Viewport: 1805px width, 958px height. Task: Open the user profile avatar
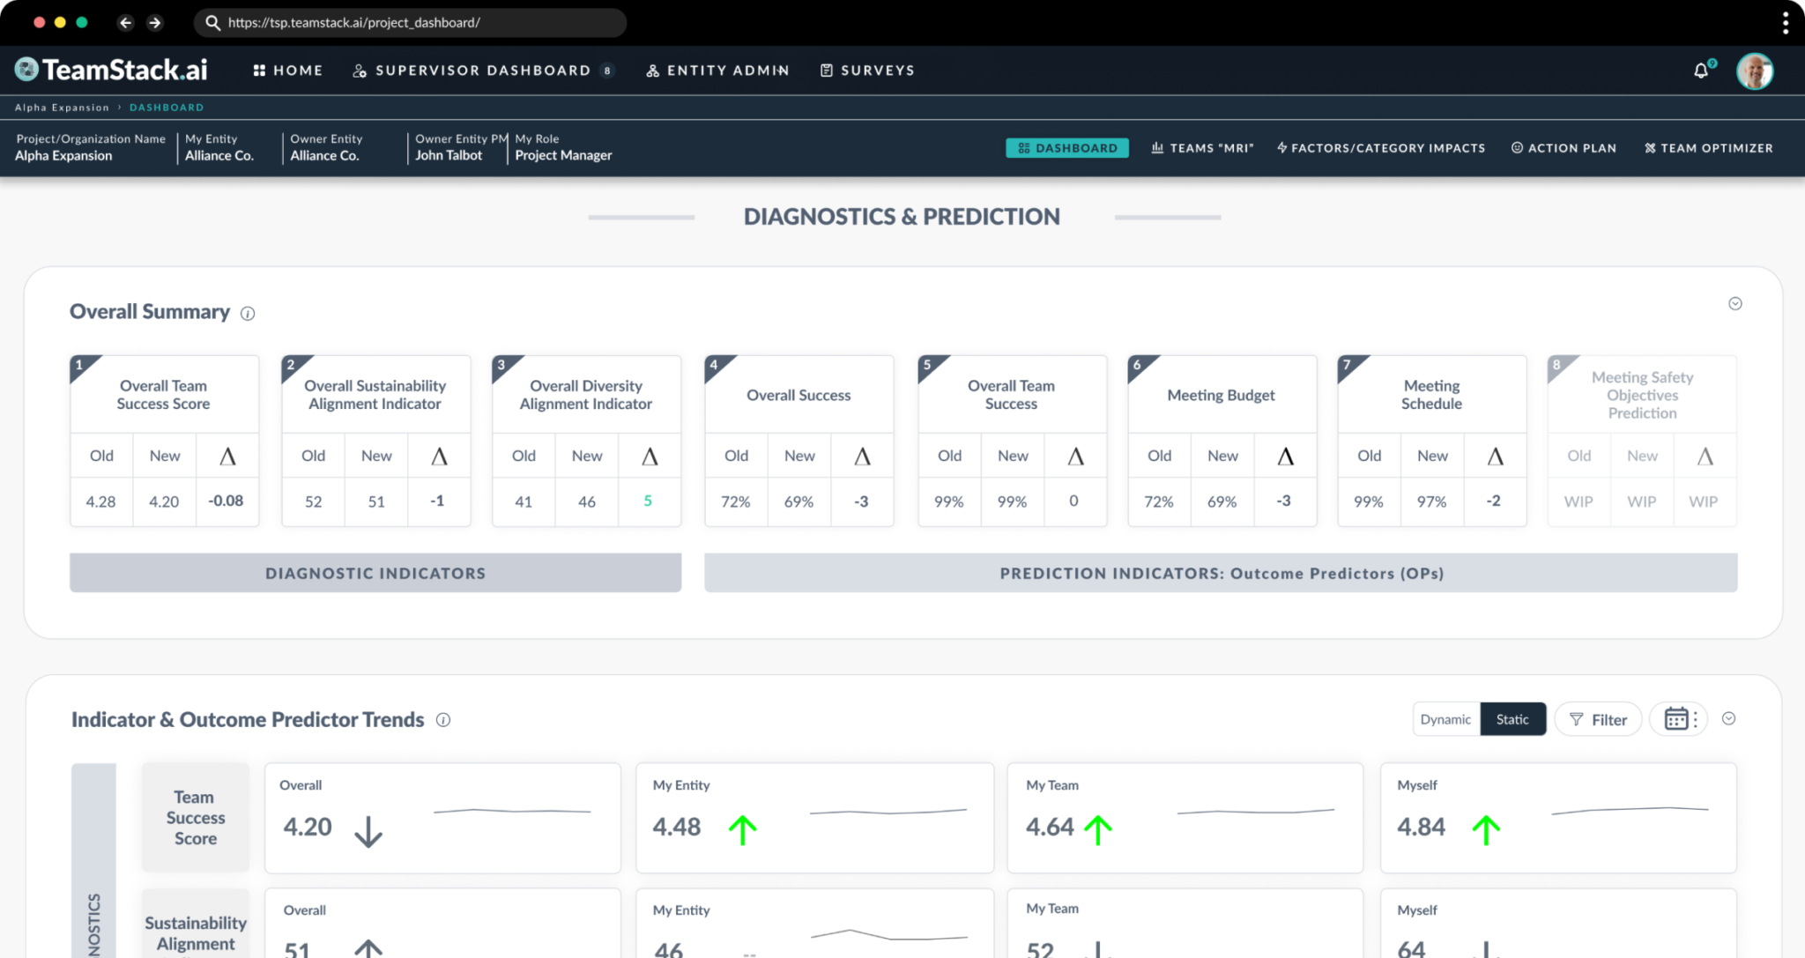click(1754, 71)
